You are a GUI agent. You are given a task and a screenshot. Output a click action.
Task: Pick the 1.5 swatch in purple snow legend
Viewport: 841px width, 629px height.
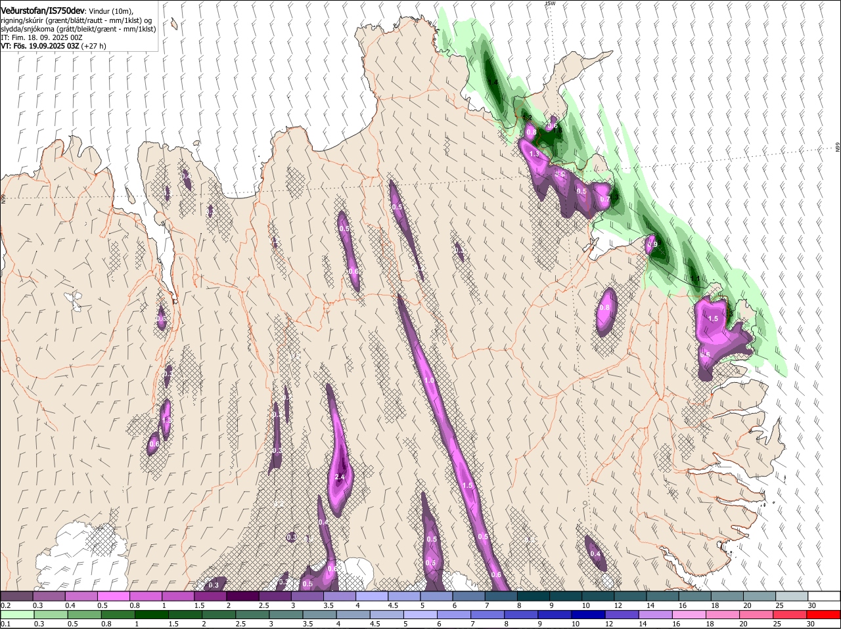point(210,596)
